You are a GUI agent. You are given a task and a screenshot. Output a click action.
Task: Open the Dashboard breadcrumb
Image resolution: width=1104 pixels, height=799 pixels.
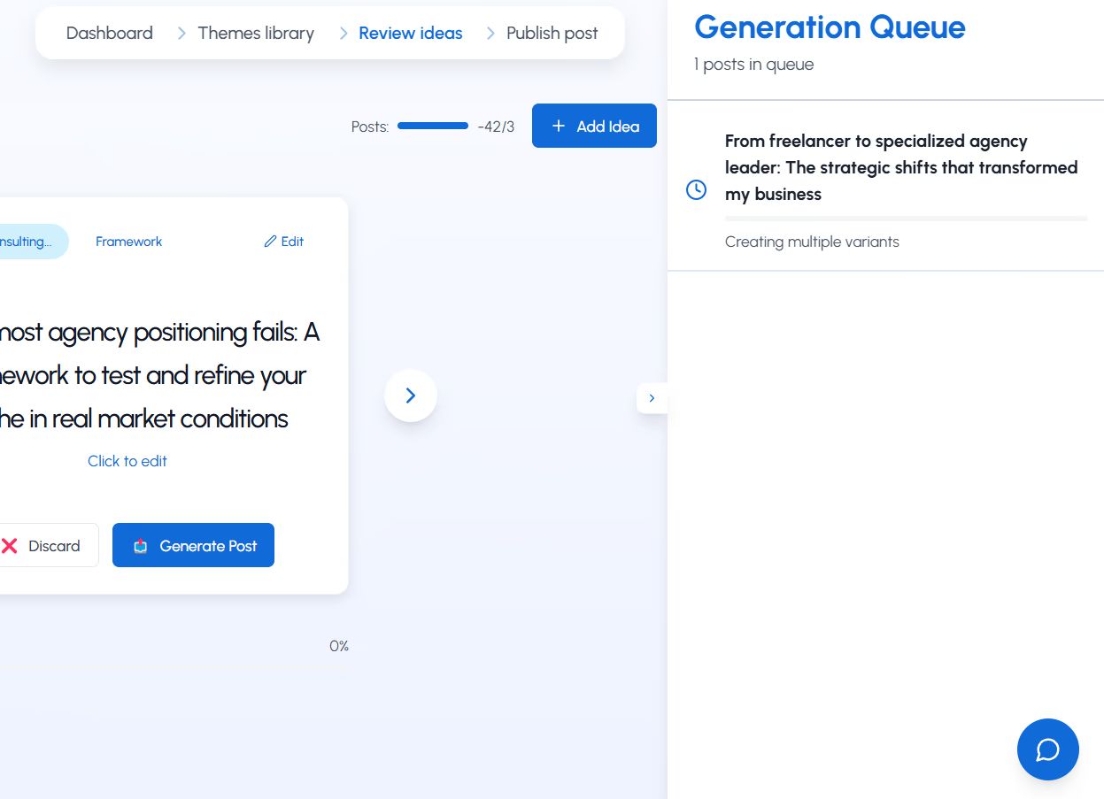click(110, 34)
